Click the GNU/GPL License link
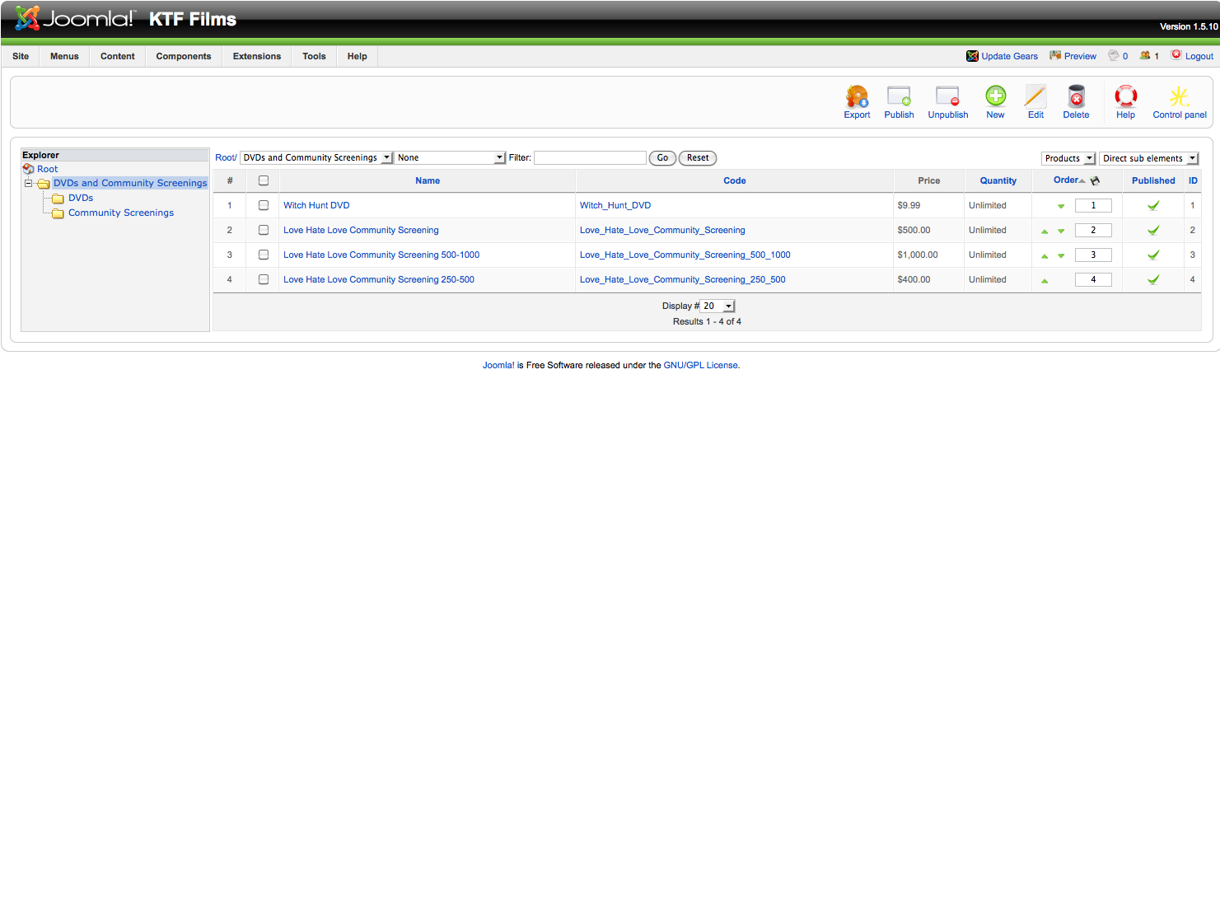This screenshot has height=898, width=1220. click(x=700, y=365)
